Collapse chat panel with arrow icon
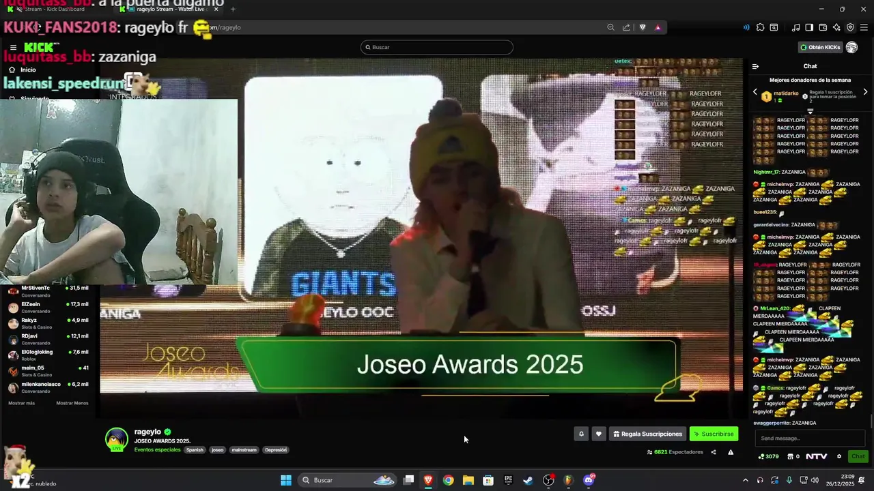Screen dimensions: 874x491 755,66
